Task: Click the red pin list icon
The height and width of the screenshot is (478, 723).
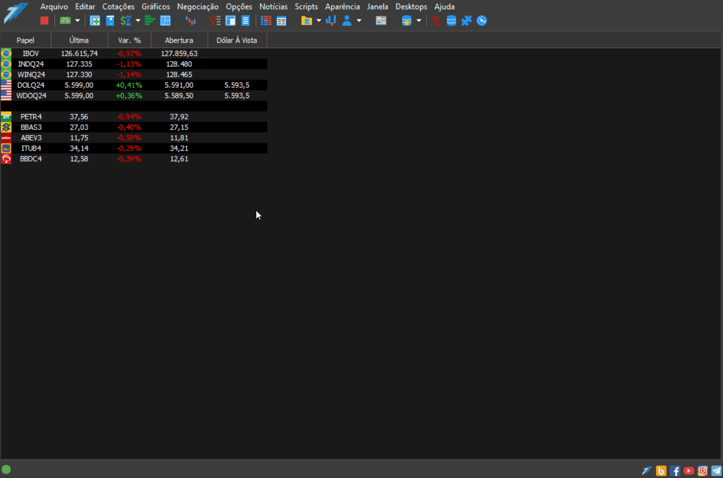Action: point(215,21)
